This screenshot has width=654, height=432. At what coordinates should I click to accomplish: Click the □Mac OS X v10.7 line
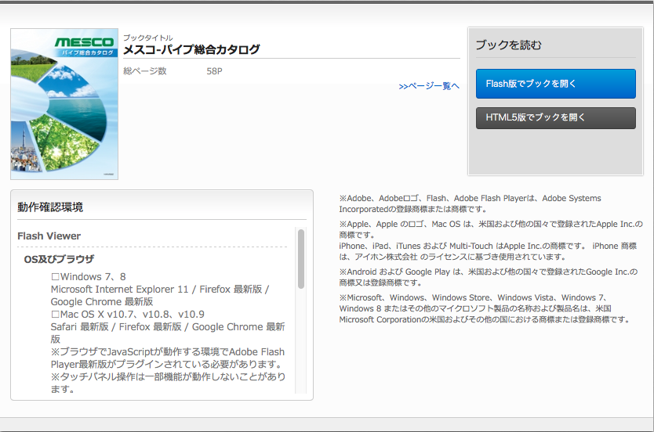point(128,315)
